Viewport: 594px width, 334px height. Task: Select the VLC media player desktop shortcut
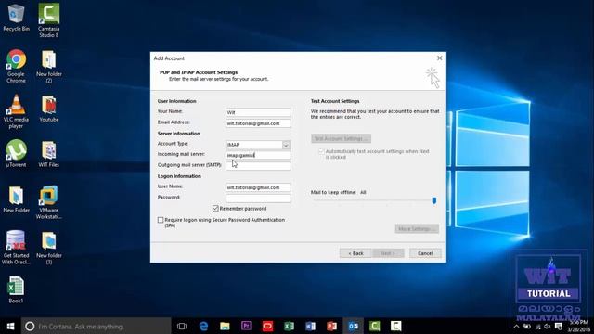(x=16, y=111)
